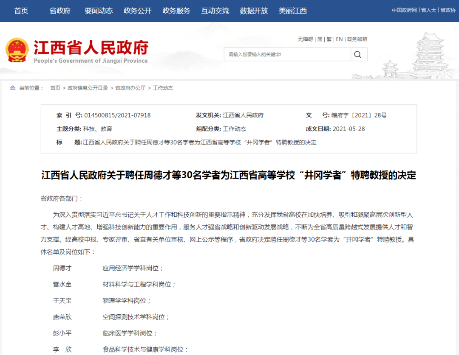Click the topic category 科技、教育
459x355 pixels.
[x=97, y=129]
